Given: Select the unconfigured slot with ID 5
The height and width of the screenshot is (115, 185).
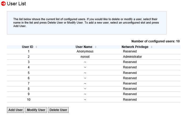Looking at the screenshot, I should [x=94, y=73].
